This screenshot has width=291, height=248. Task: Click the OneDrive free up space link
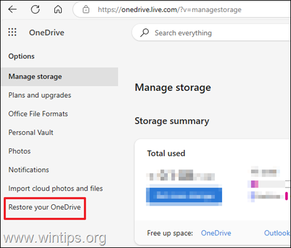point(216,233)
